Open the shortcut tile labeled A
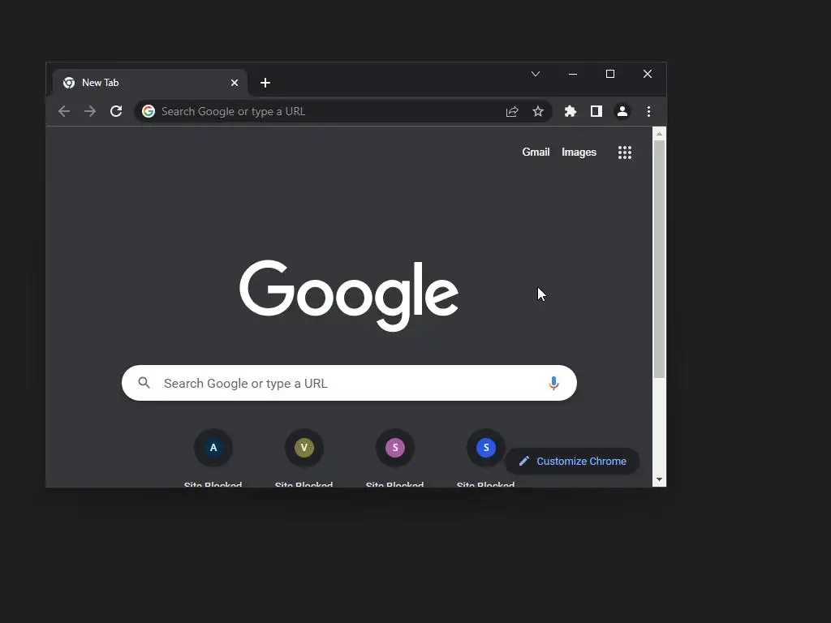This screenshot has width=831, height=623. (213, 448)
